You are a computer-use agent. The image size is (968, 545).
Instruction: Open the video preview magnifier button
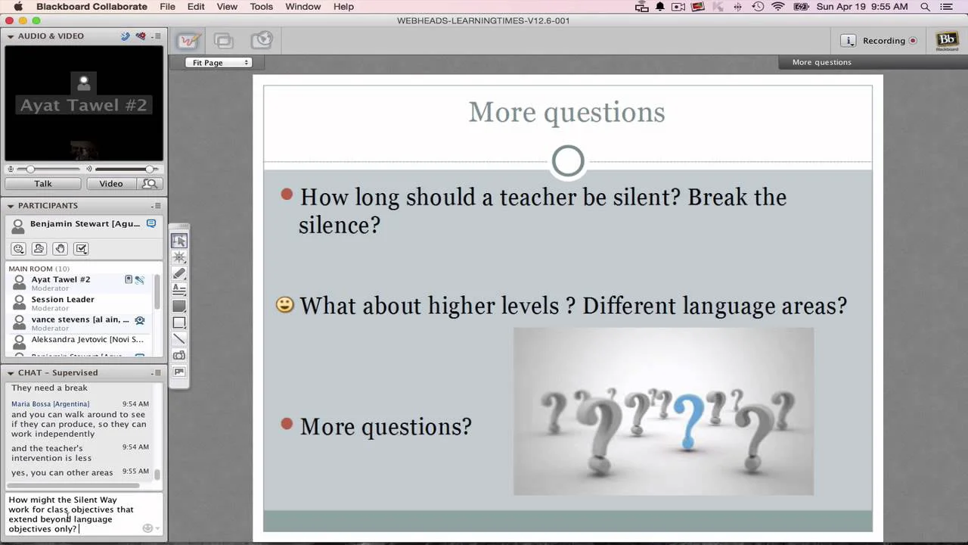(150, 184)
